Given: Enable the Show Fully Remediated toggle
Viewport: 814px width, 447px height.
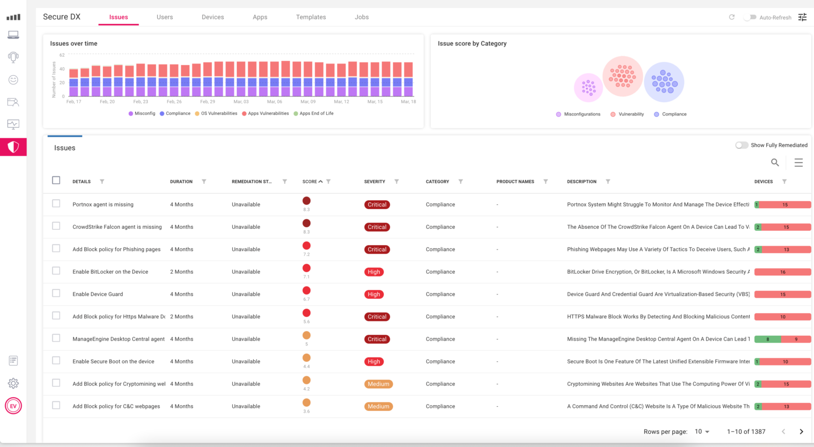Looking at the screenshot, I should pos(741,145).
